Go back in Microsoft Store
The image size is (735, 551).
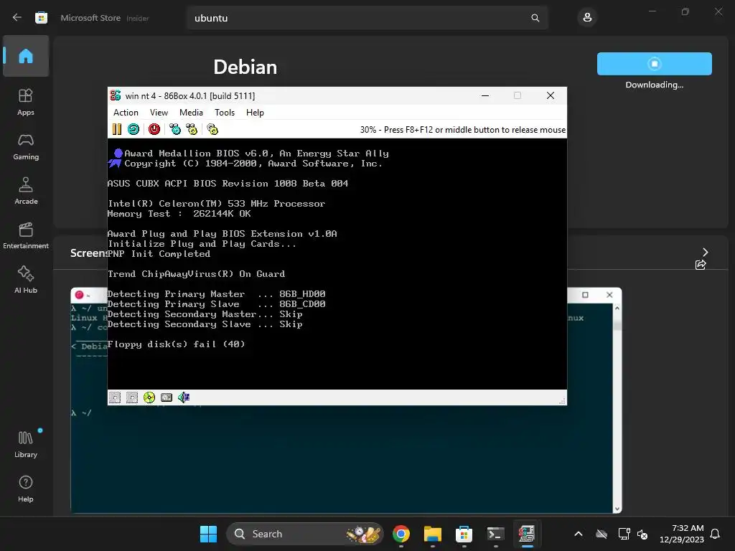click(x=17, y=18)
